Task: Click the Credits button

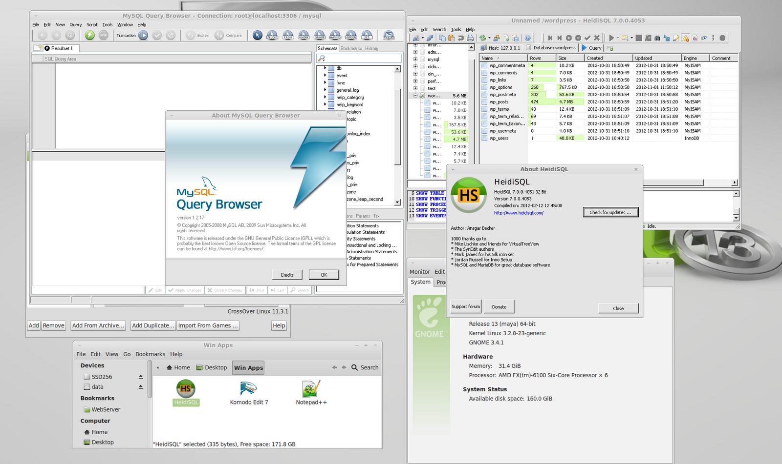Action: click(x=287, y=275)
